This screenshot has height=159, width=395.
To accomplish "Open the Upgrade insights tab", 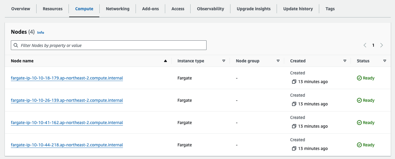I will (254, 9).
